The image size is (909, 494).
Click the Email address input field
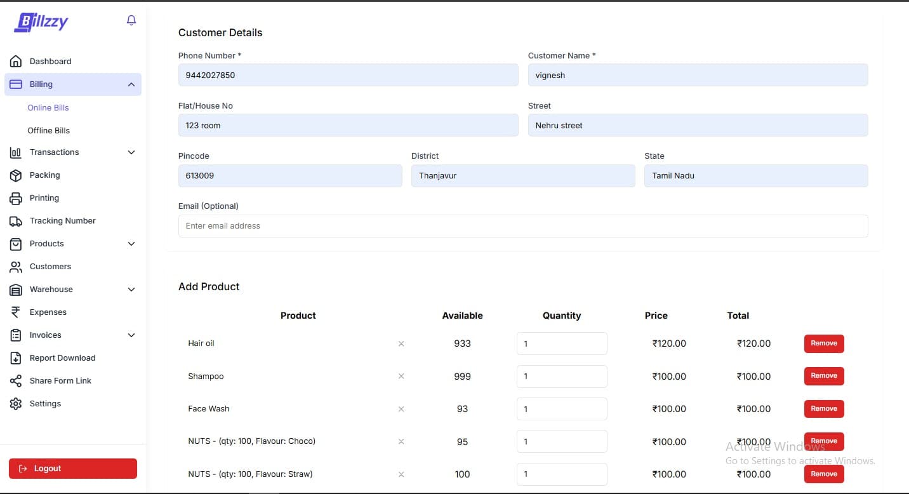pos(522,226)
